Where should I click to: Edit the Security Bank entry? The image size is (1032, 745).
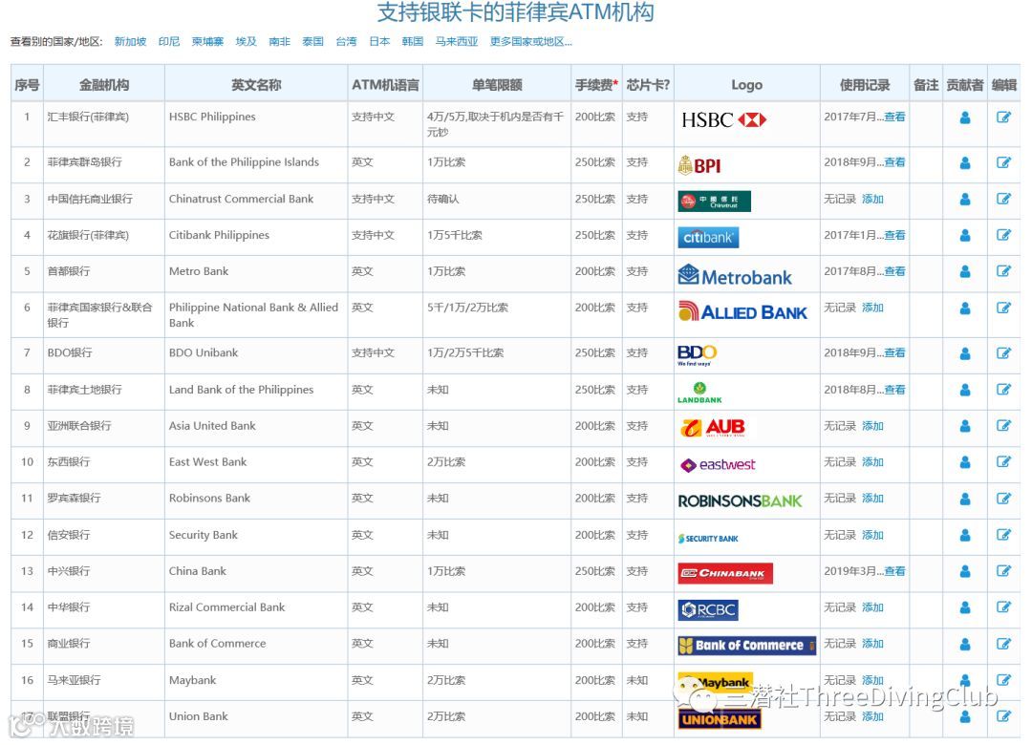pyautogui.click(x=1003, y=535)
